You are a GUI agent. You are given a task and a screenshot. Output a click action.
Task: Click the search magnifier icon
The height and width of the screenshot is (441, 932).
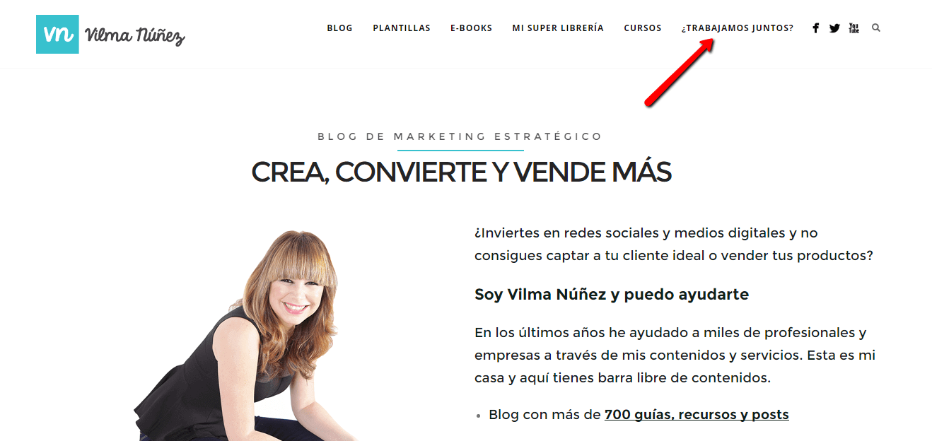876,28
